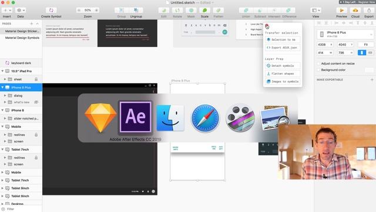The height and width of the screenshot is (212, 376).
Task: Add a new page with plus icon
Action: click(31, 24)
